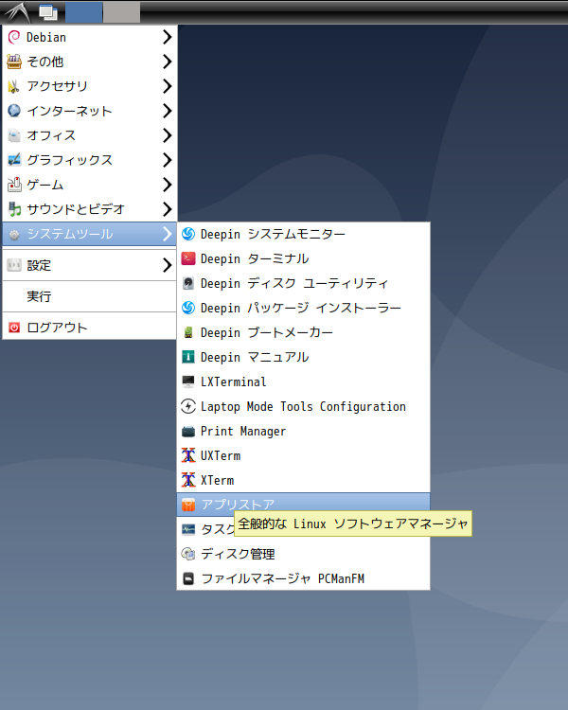
Task: Launch Deepin システムモニター
Action: point(304,234)
